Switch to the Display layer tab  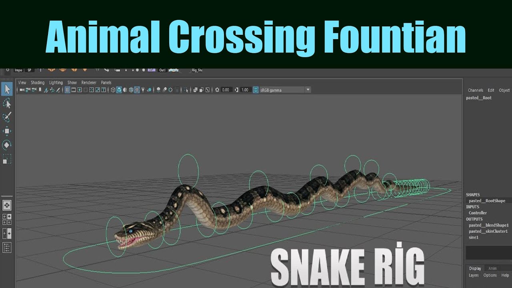pyautogui.click(x=475, y=268)
